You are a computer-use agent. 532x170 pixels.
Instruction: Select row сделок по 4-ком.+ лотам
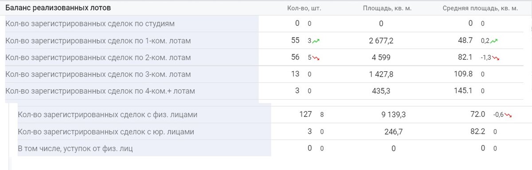pyautogui.click(x=264, y=91)
